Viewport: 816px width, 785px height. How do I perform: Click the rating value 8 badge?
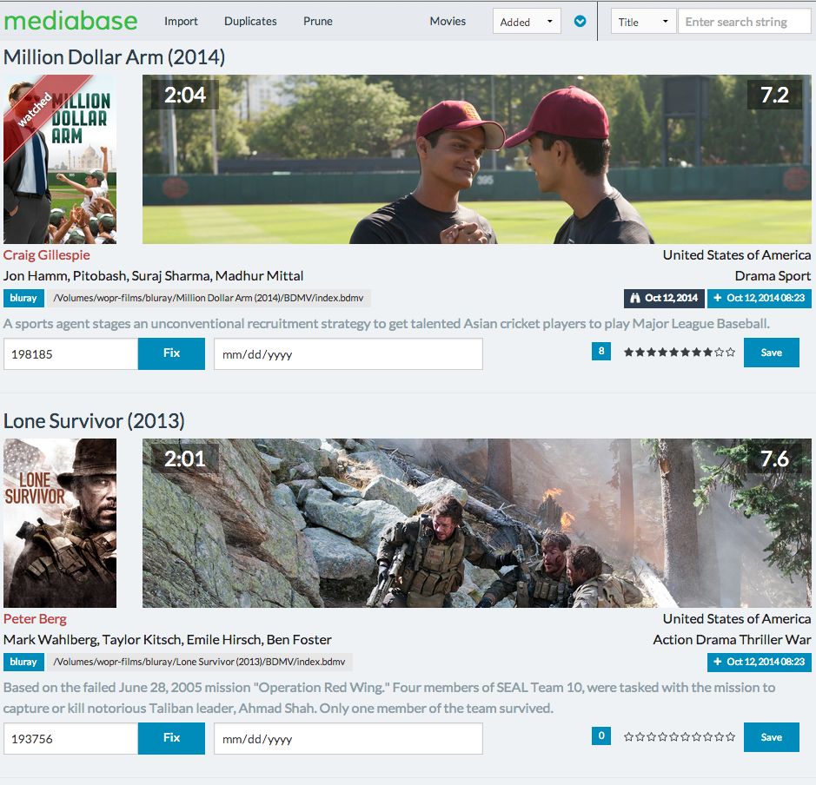(x=601, y=351)
